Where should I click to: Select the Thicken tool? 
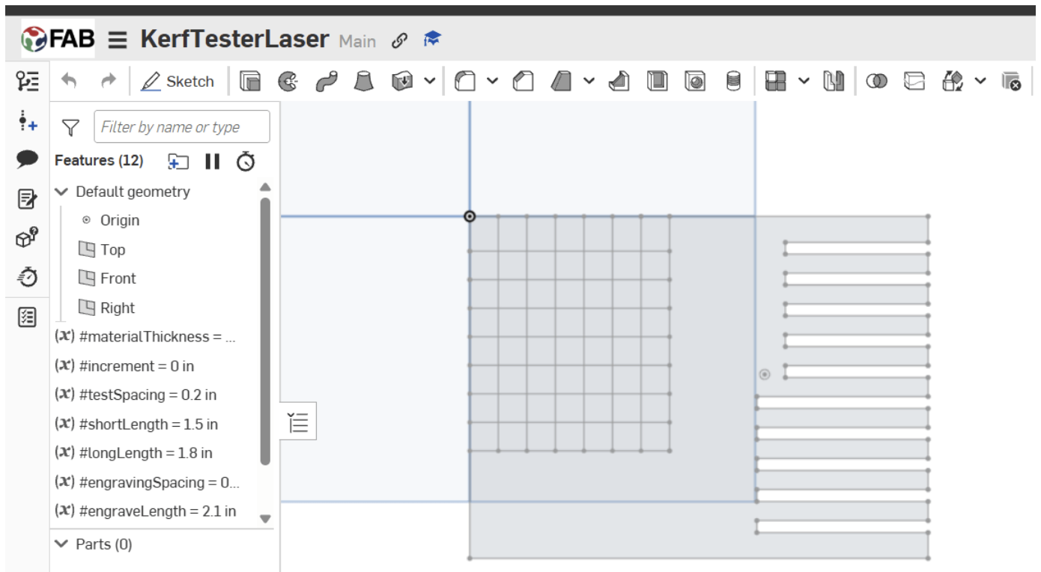402,81
